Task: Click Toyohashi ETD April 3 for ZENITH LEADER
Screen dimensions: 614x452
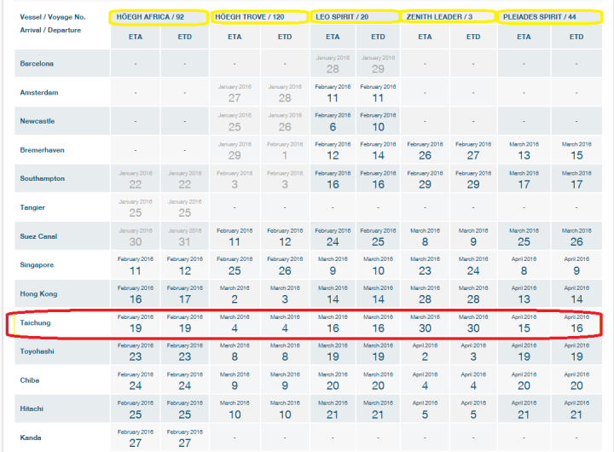Action: (x=473, y=352)
